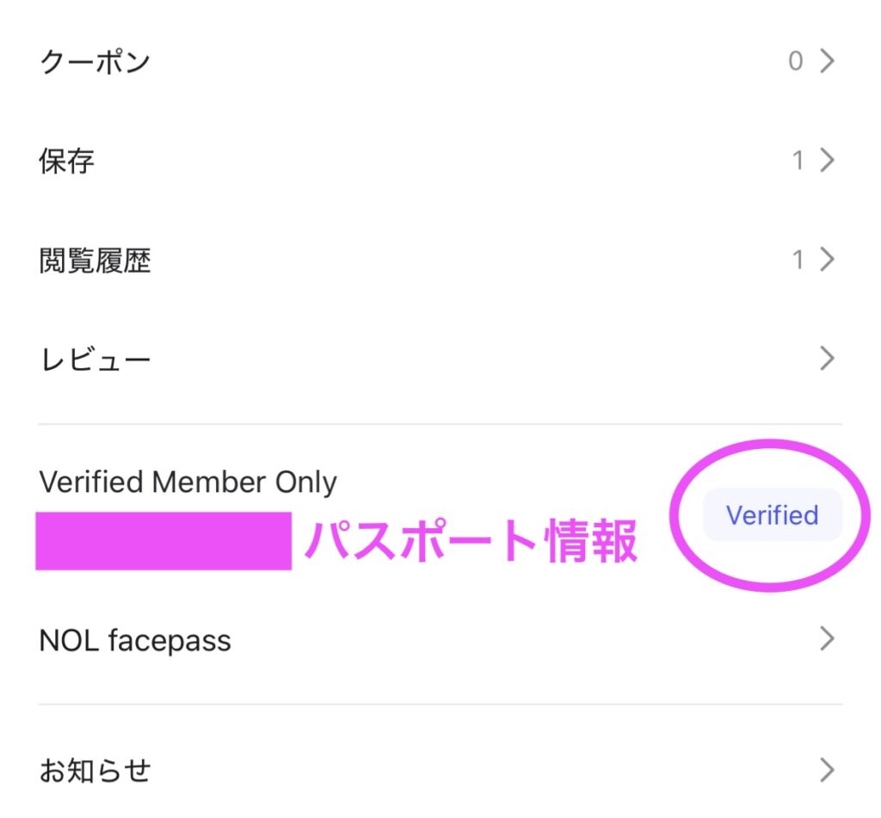
Task: Open お知らせ notifications
Action: [x=95, y=769]
